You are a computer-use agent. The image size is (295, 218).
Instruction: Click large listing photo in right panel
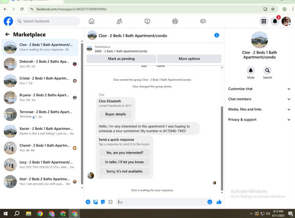pos(260,40)
